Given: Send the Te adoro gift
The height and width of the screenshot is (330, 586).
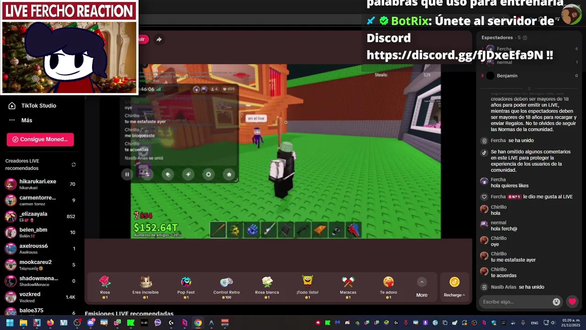Looking at the screenshot, I should [x=388, y=287].
